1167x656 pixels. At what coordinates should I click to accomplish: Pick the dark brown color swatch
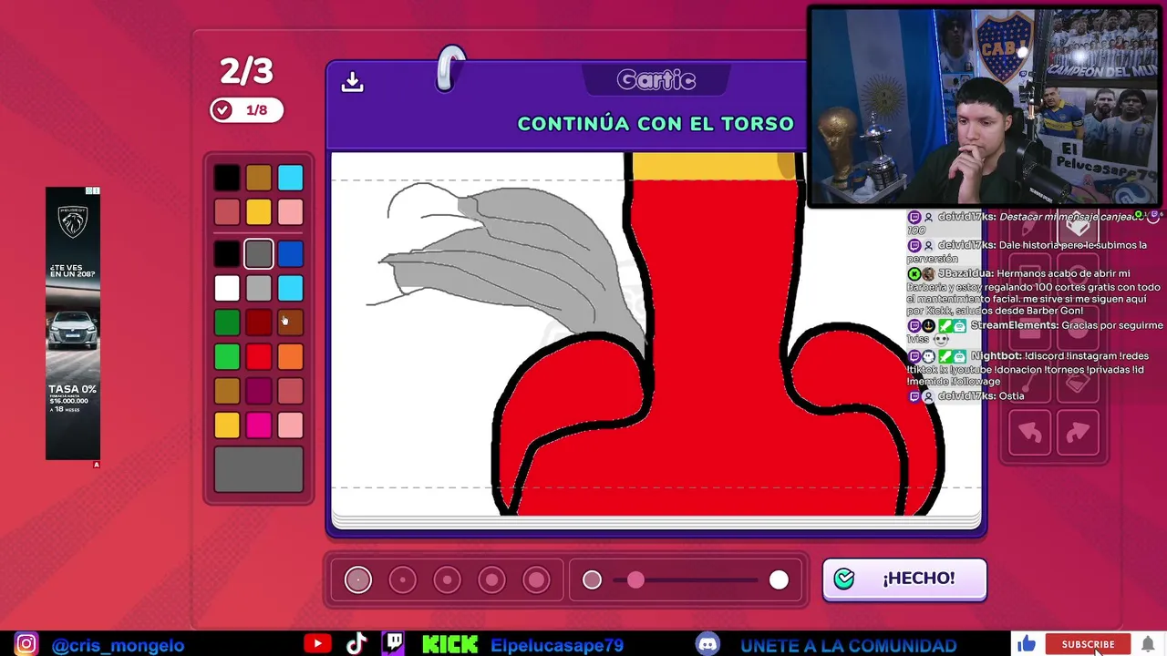(290, 323)
